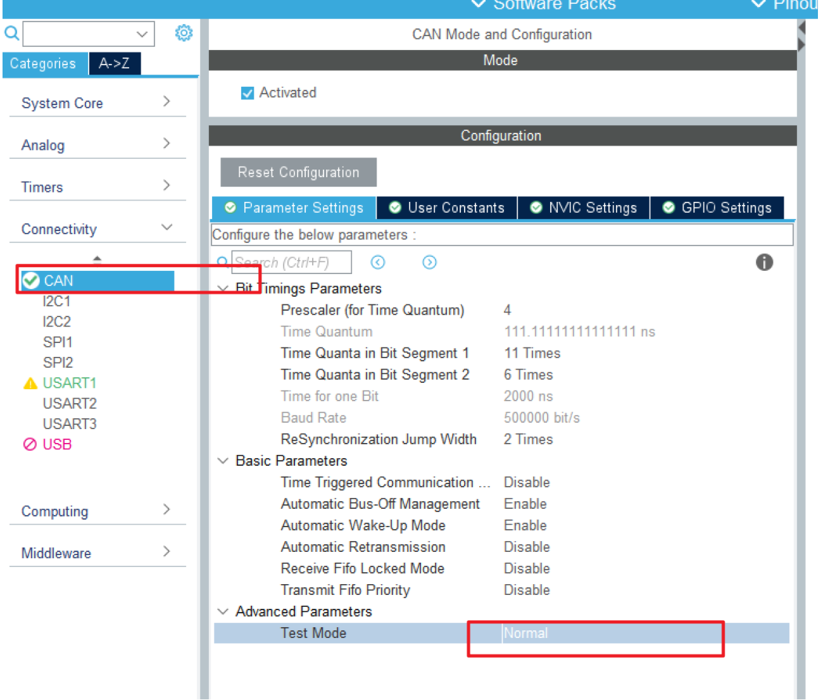Click the Reset Configuration button
The width and height of the screenshot is (823, 700).
click(298, 172)
